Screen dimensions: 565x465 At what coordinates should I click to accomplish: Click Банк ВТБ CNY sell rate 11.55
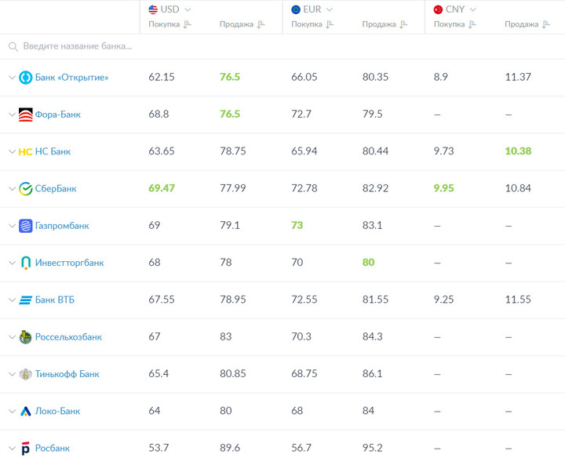pos(518,300)
